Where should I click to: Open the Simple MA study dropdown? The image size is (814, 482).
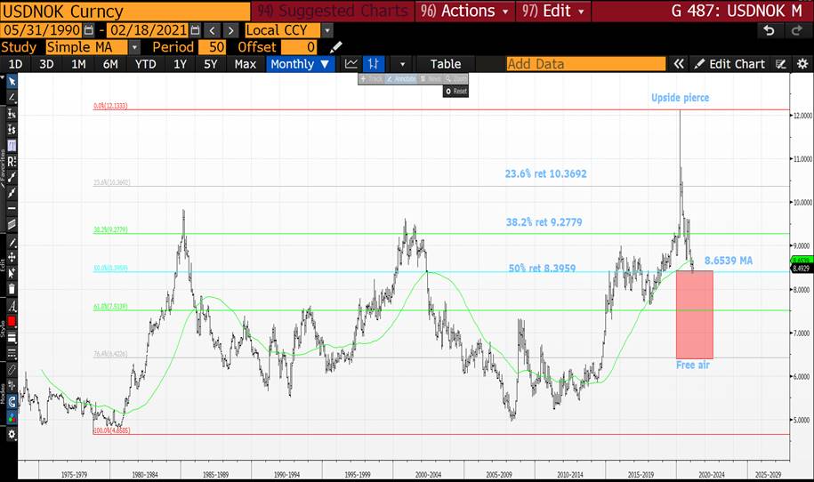(134, 47)
